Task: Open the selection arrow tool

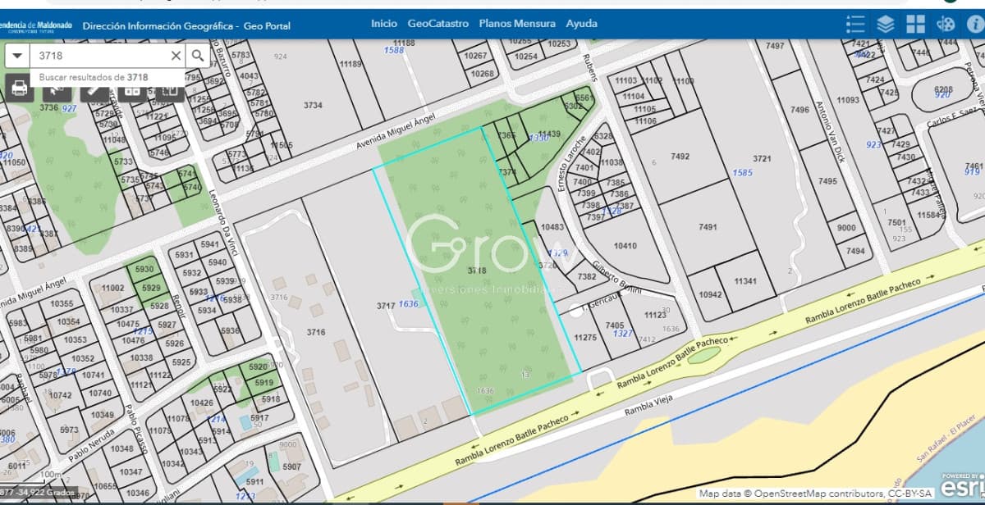Action: [57, 89]
